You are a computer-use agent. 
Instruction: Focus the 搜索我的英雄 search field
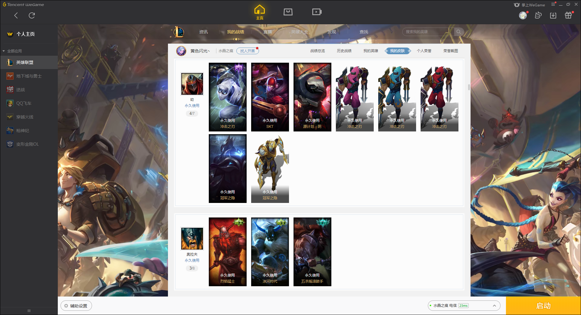[x=428, y=32]
